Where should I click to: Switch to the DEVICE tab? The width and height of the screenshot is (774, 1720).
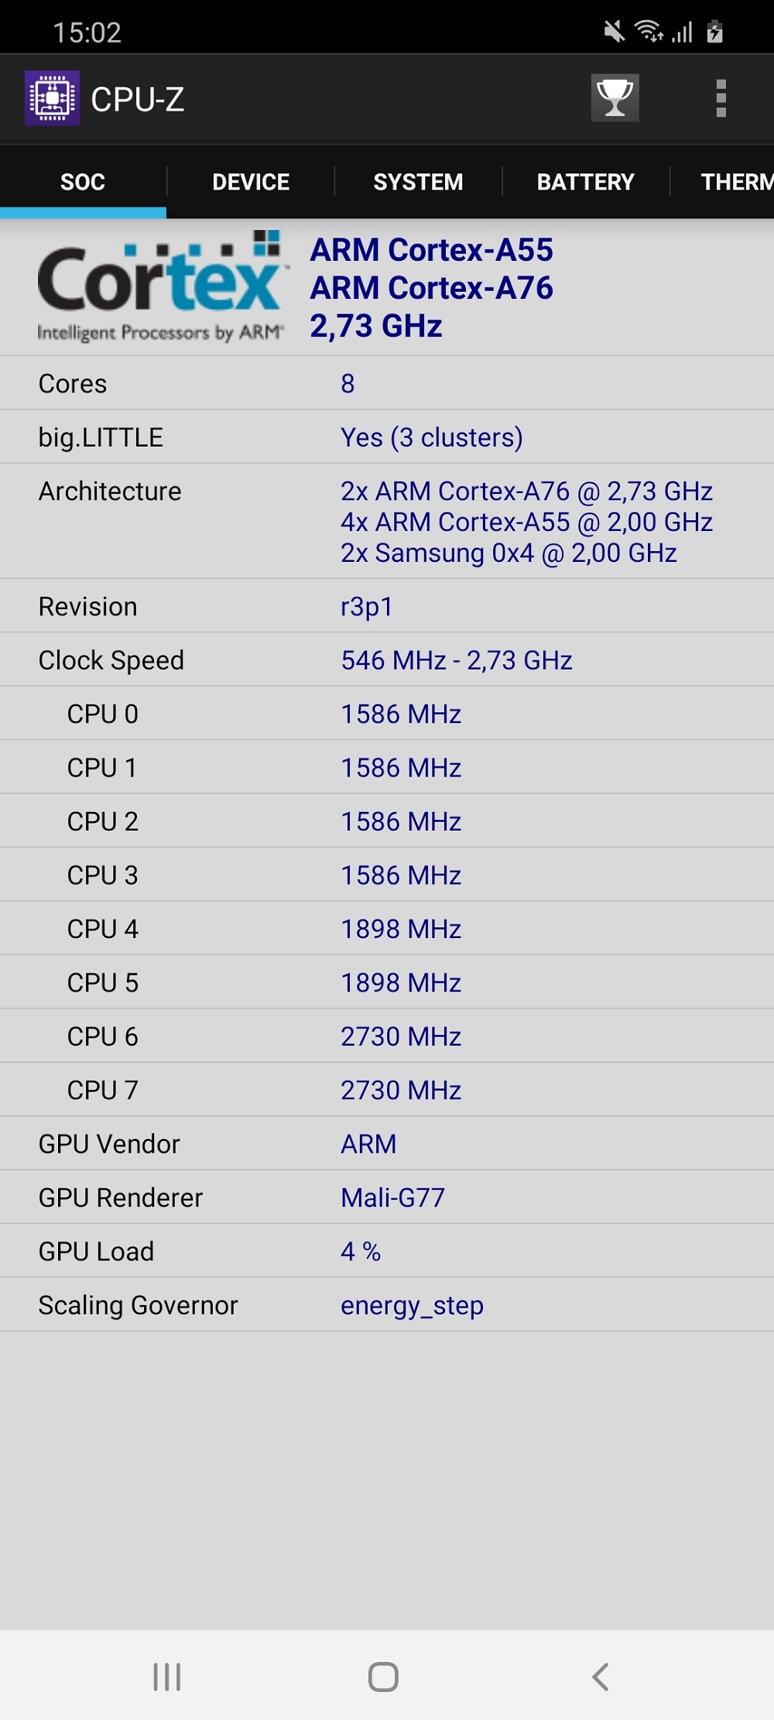click(251, 182)
